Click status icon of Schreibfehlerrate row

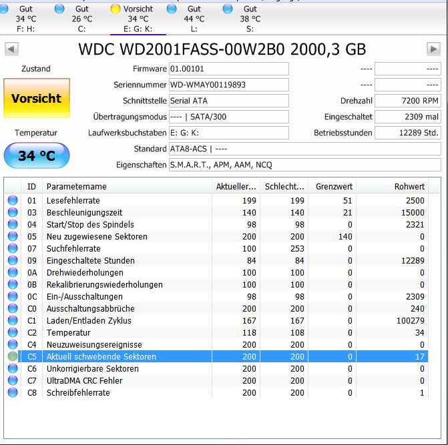coord(13,392)
